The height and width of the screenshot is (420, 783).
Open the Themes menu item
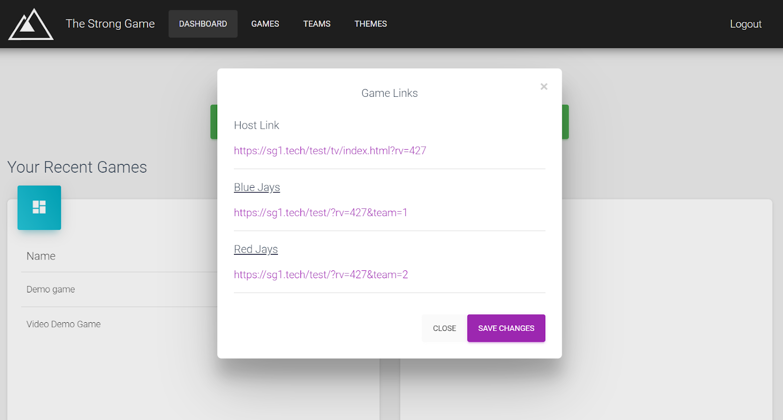pyautogui.click(x=370, y=24)
